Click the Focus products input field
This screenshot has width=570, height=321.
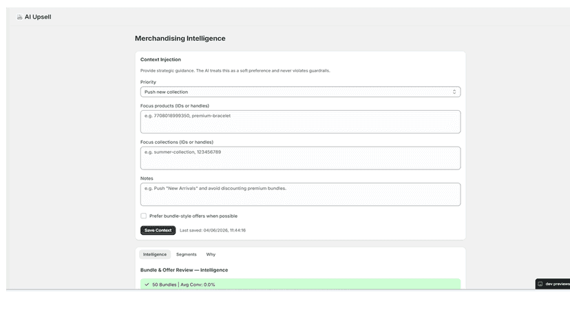click(x=300, y=122)
